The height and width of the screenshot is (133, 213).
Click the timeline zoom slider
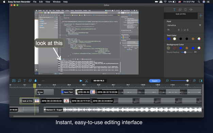181,81
